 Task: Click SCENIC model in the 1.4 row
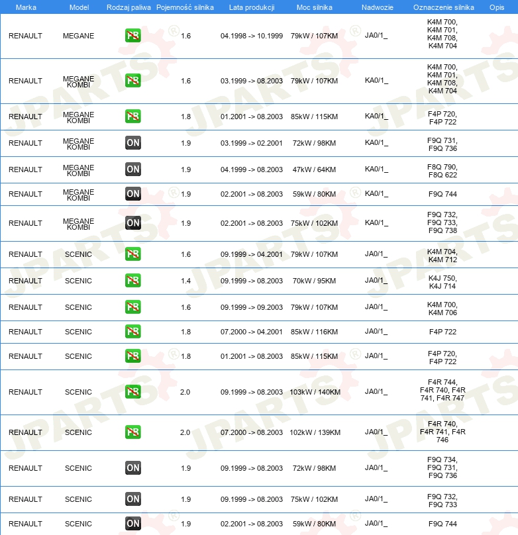(78, 281)
